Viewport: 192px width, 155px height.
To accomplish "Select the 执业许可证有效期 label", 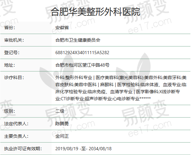I will (x=23, y=149).
